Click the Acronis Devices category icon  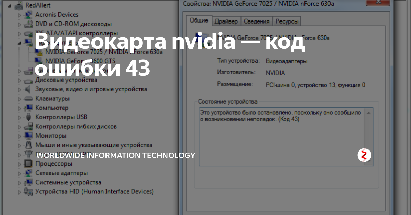[x=29, y=15]
